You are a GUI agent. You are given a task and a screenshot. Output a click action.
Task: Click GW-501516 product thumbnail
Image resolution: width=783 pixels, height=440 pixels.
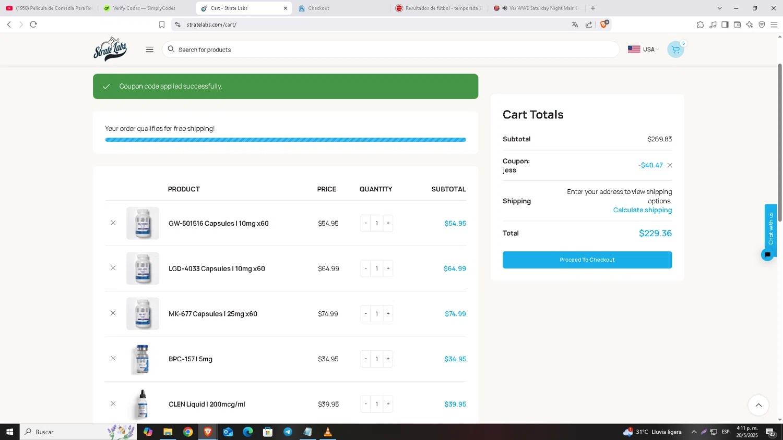143,223
